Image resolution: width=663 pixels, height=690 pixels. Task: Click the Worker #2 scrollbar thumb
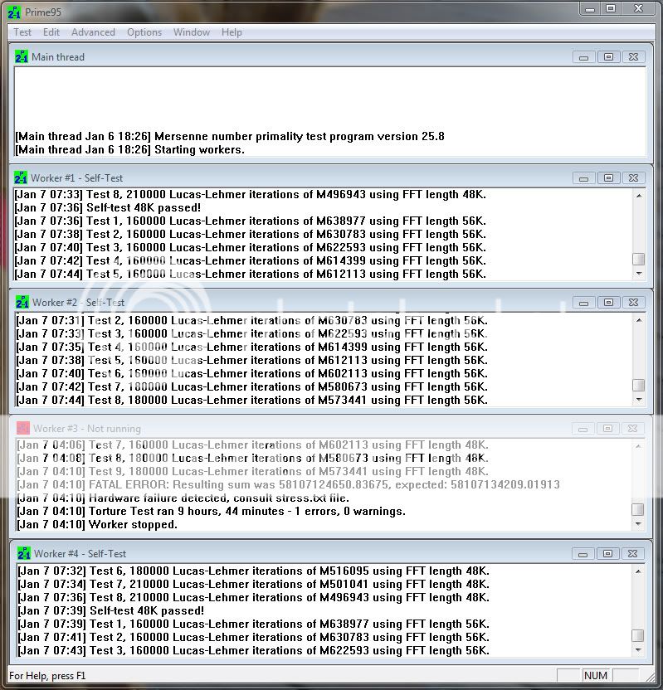click(639, 385)
